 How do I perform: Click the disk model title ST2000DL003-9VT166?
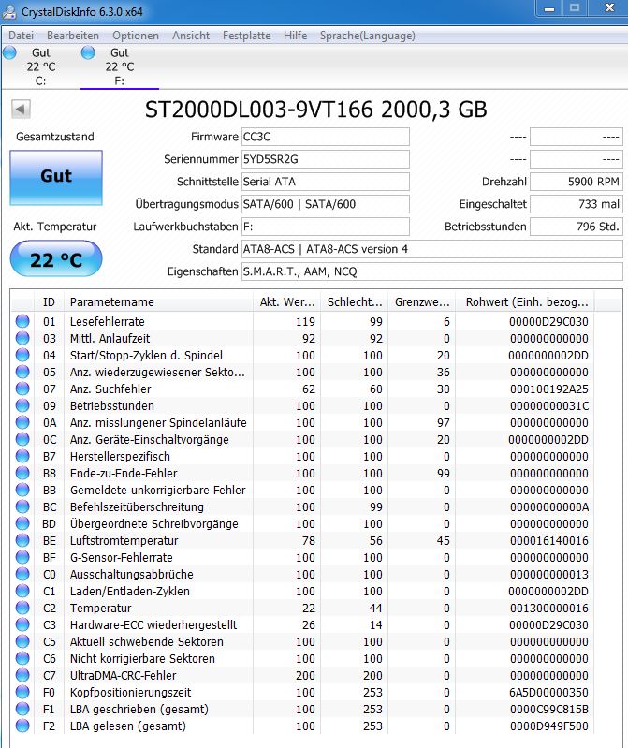258,110
